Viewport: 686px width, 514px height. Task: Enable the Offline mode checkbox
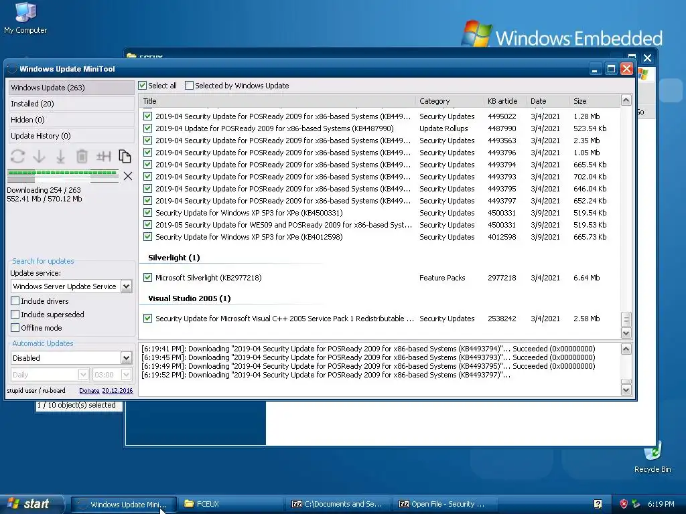coord(15,328)
